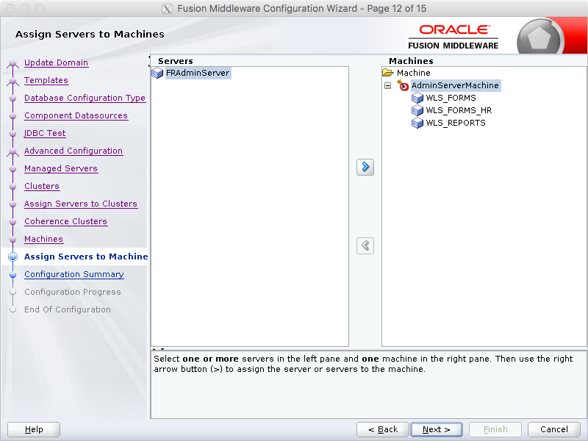This screenshot has width=588, height=441.
Task: Open Assign Servers to Clusters step
Action: tap(81, 204)
